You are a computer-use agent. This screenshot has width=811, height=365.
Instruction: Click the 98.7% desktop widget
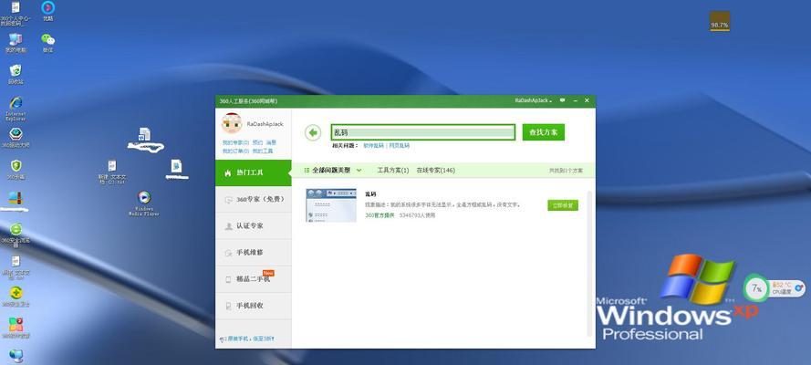click(720, 22)
